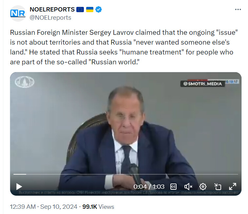248x214 pixels.
Task: Click the 99.1K Views count
Action: coord(98,207)
